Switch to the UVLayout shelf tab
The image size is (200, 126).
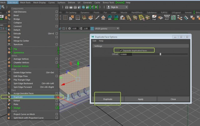pyautogui.click(x=176, y=12)
